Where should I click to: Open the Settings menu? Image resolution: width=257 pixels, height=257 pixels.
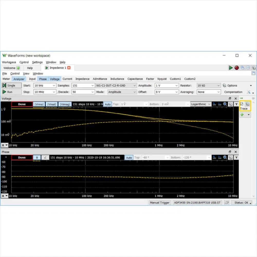(37, 62)
